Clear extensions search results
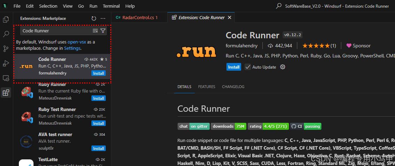The width and height of the screenshot is (395, 166). click(x=95, y=31)
